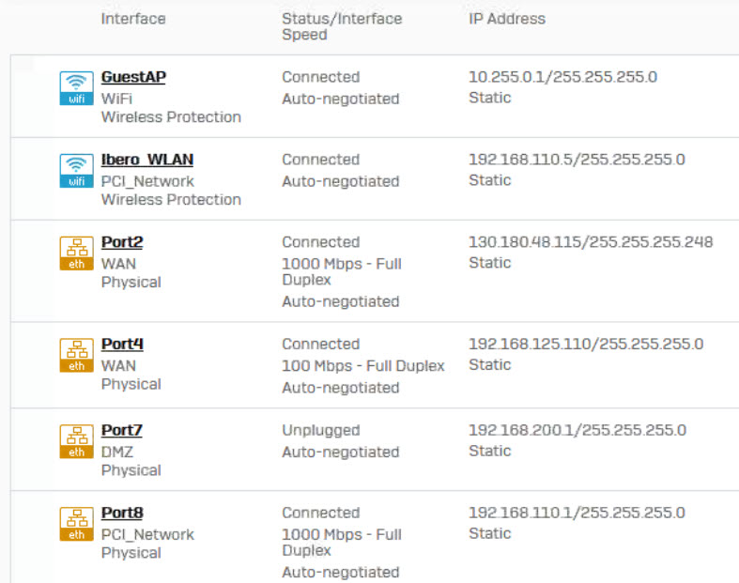
Task: Open the Ibero_WLAN interface link
Action: pyautogui.click(x=147, y=160)
